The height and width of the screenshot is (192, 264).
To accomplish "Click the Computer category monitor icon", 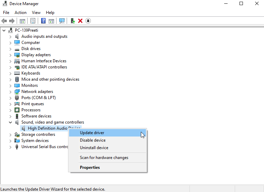I will 17,43.
